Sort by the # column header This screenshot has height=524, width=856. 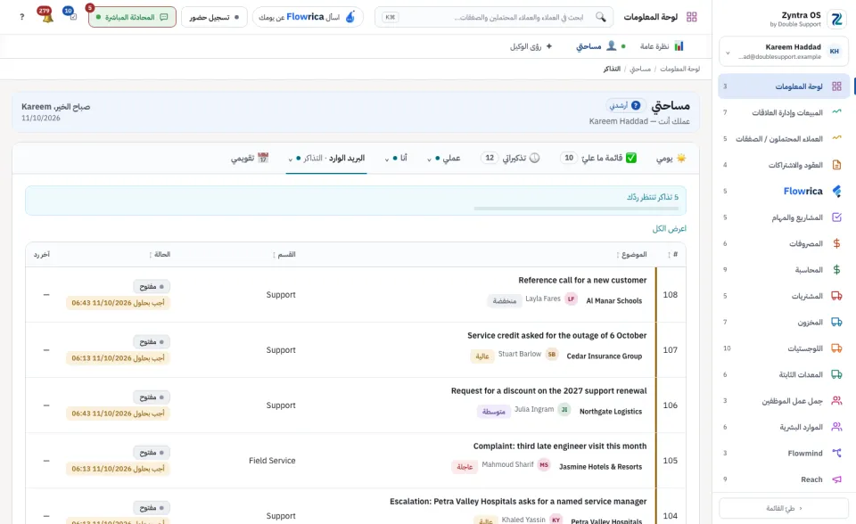coord(673,254)
